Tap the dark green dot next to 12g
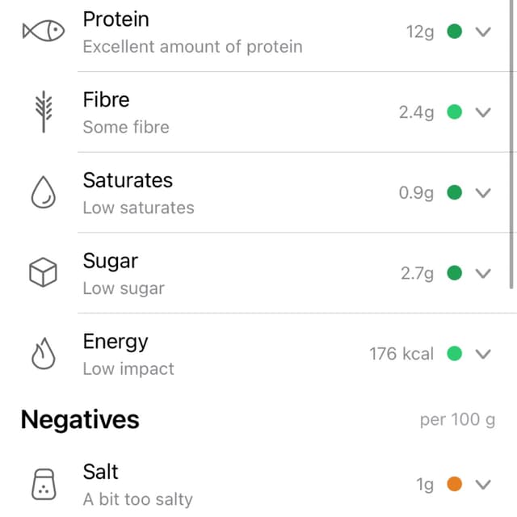Screen dimensions: 517x517 pyautogui.click(x=454, y=32)
